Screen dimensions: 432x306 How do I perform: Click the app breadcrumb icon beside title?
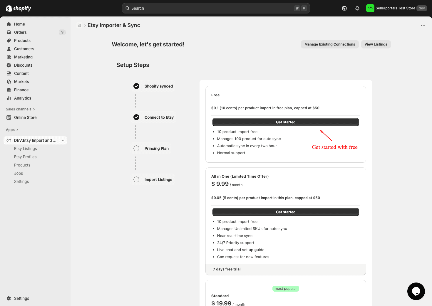(x=79, y=25)
